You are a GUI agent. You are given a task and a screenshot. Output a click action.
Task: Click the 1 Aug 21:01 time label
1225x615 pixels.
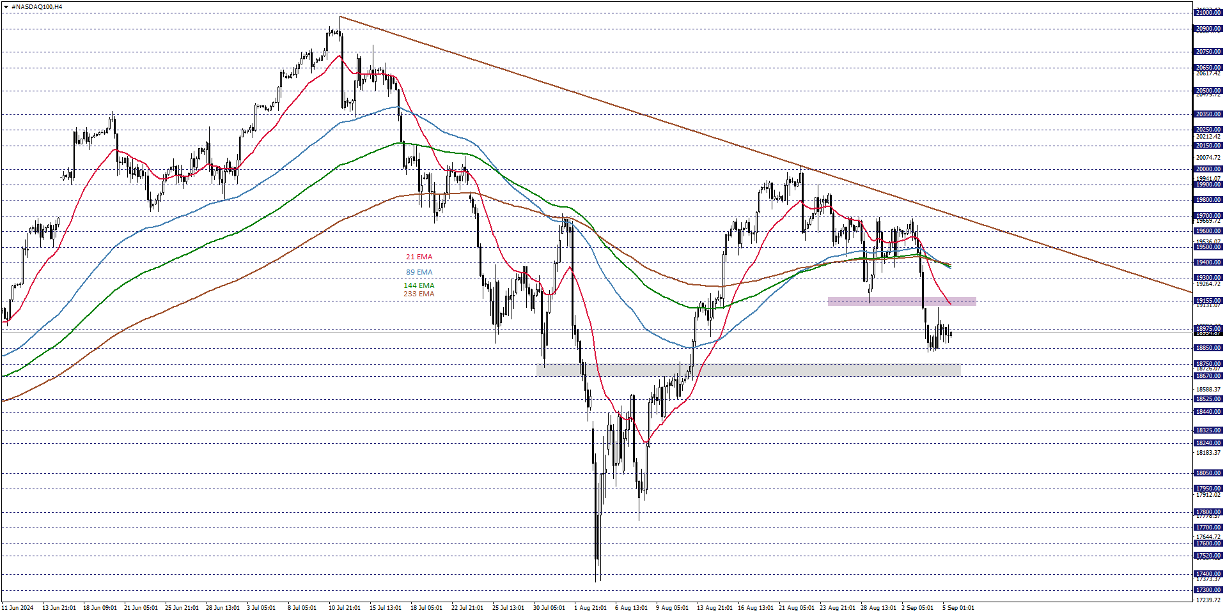point(590,608)
